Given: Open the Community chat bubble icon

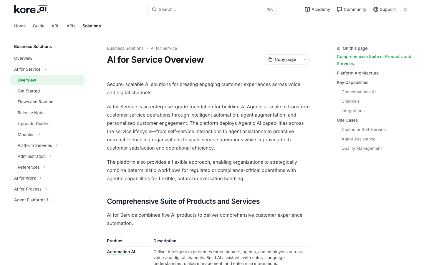Looking at the screenshot, I should [339, 9].
